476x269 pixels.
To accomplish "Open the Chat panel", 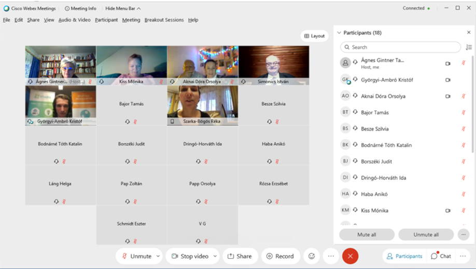I will click(x=441, y=256).
